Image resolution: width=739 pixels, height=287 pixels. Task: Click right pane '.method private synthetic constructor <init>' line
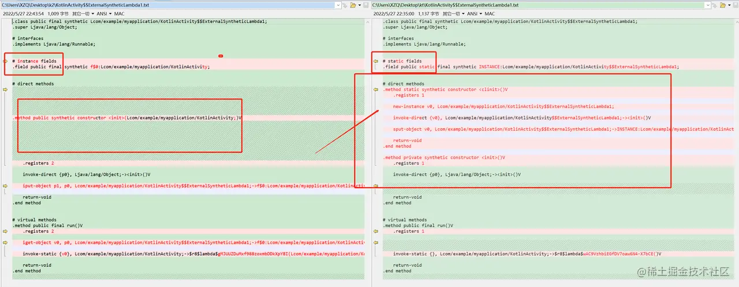(x=444, y=158)
